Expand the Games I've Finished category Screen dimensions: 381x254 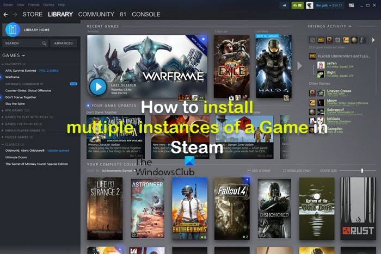point(3,124)
